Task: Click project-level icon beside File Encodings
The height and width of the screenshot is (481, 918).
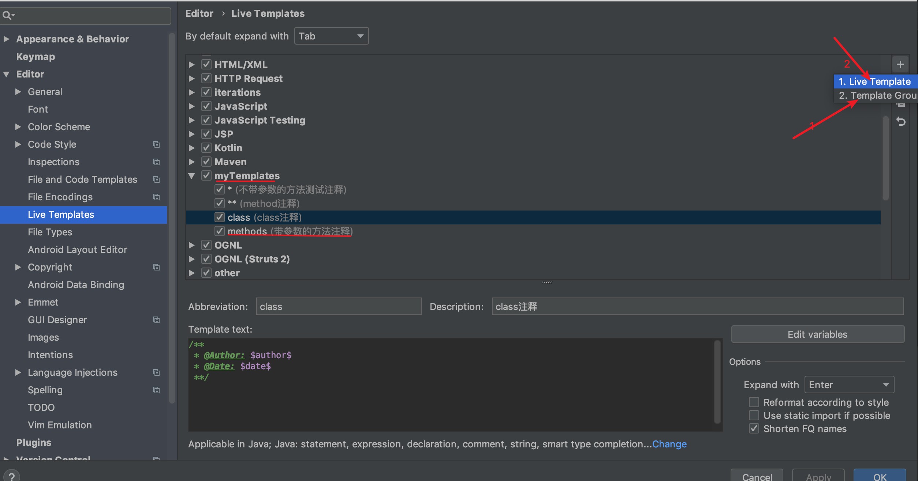Action: [x=156, y=197]
